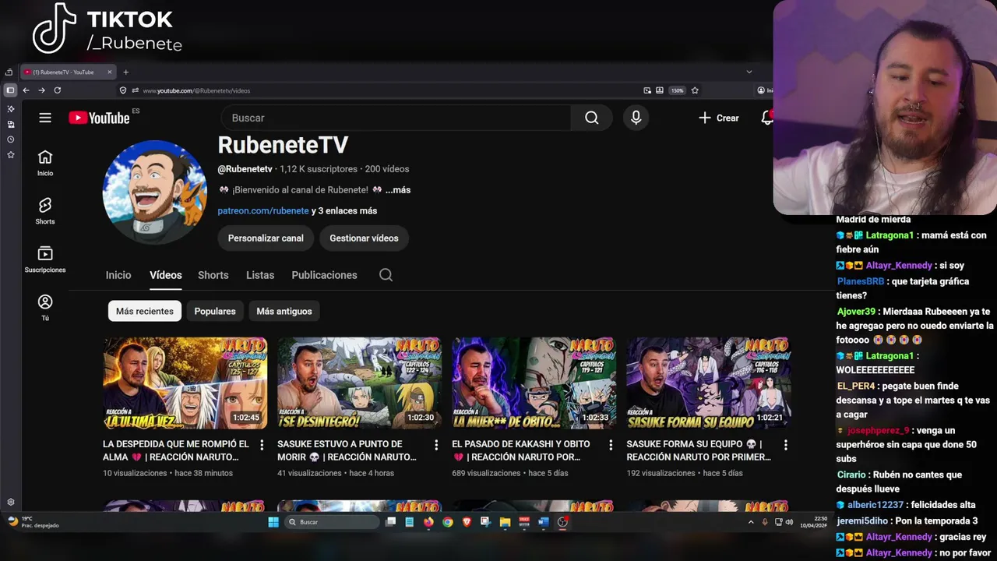997x561 pixels.
Task: Launch Chrome from taskbar
Action: (448, 522)
